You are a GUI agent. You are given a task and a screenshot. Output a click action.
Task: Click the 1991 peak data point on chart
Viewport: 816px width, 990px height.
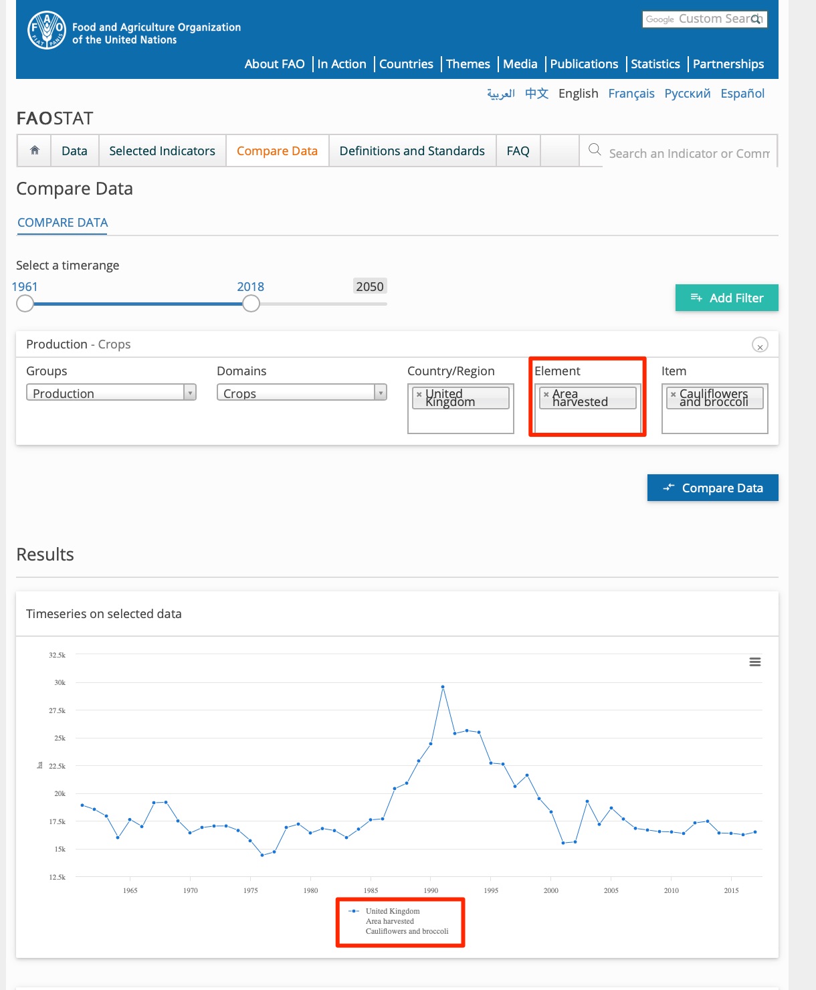(443, 687)
